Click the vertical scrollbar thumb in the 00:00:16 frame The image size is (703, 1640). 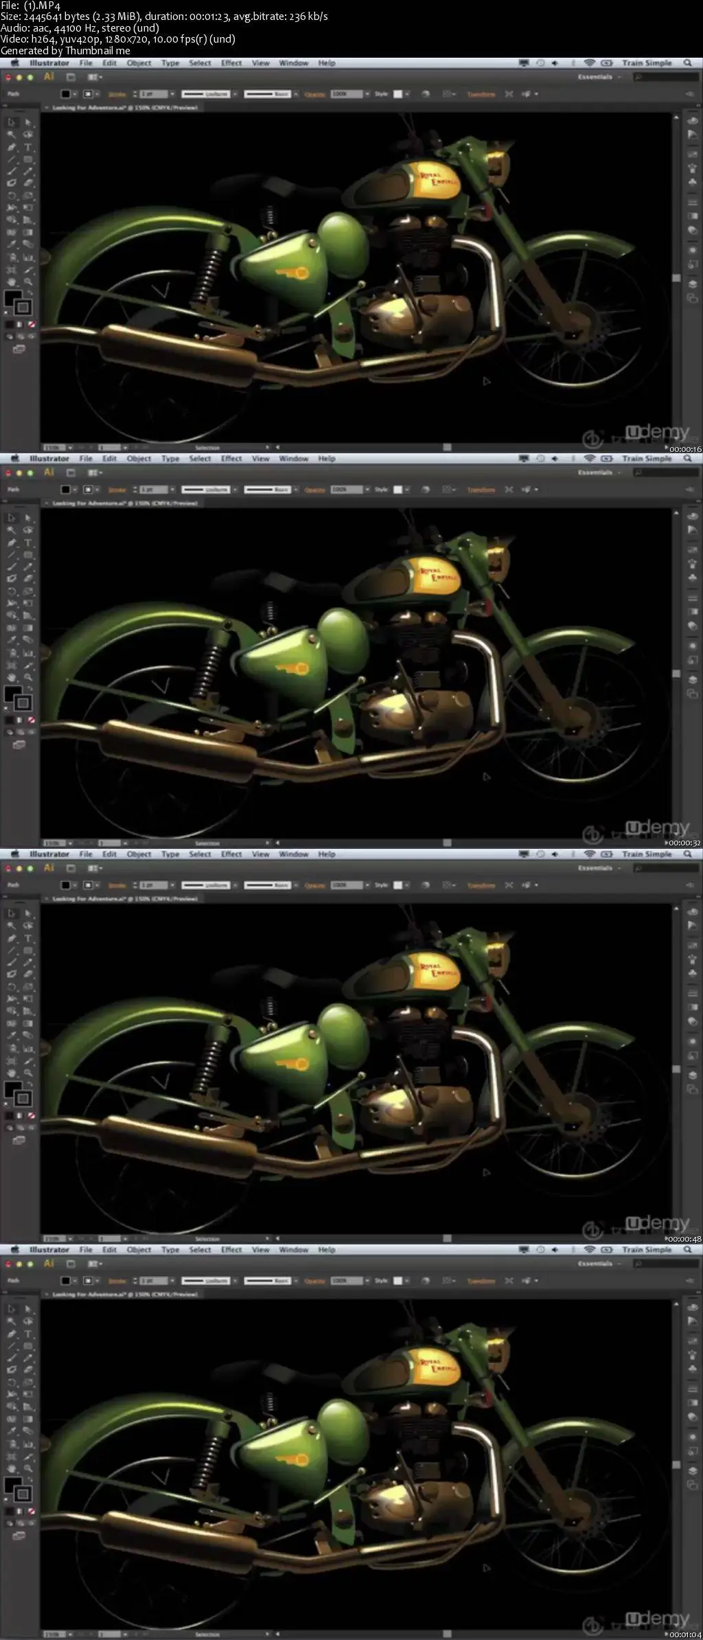[676, 278]
